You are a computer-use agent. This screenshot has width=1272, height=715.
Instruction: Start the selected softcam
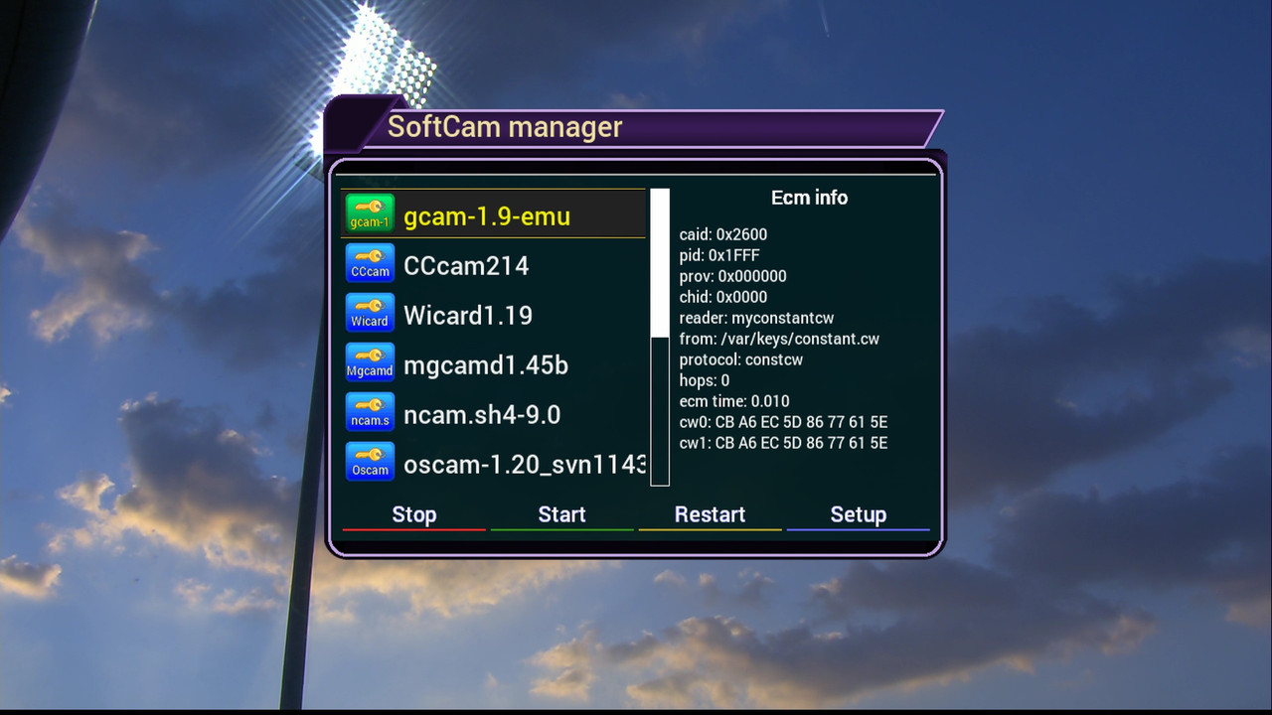561,514
